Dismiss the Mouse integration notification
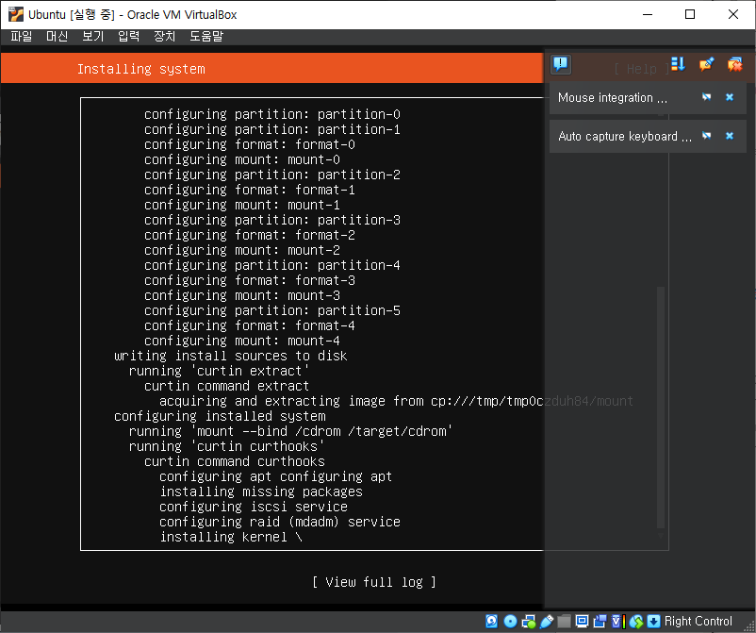 730,97
